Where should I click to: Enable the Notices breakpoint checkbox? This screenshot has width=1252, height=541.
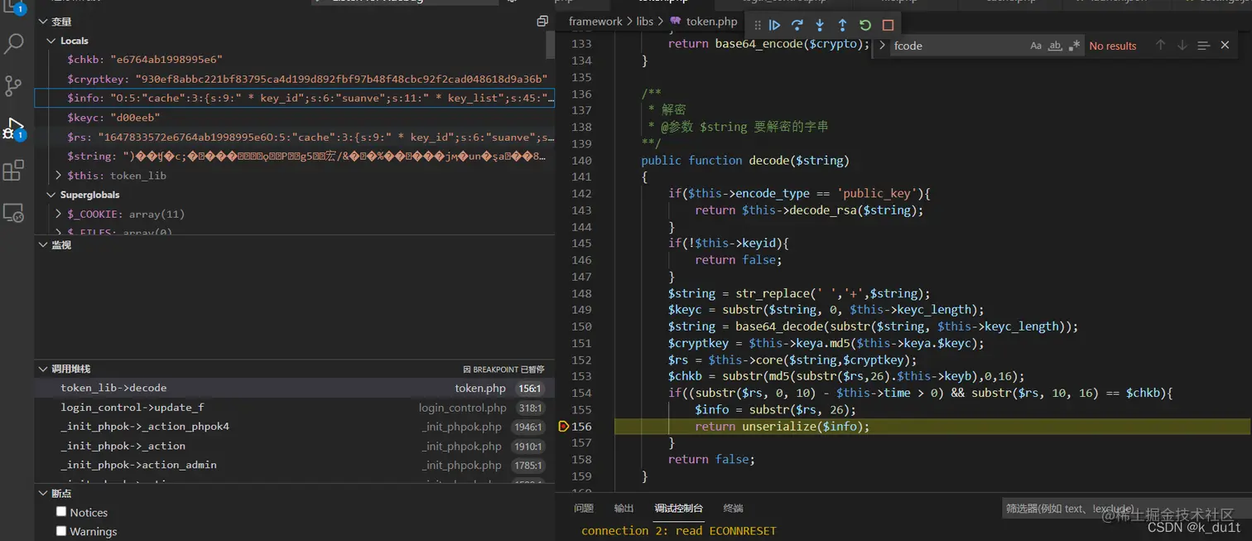61,512
